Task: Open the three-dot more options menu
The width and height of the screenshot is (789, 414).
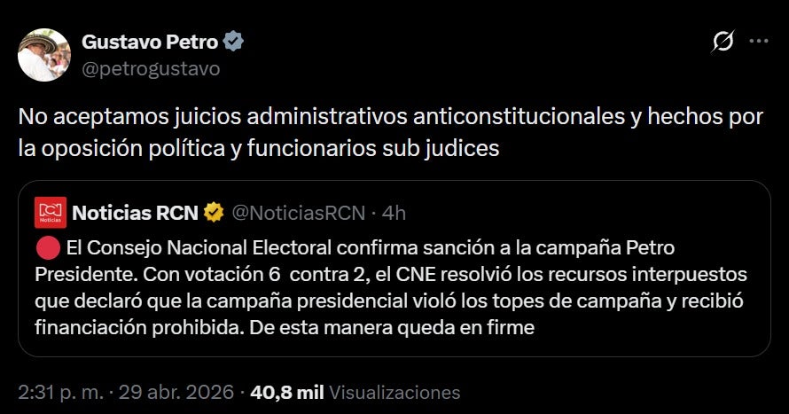Action: click(x=759, y=42)
